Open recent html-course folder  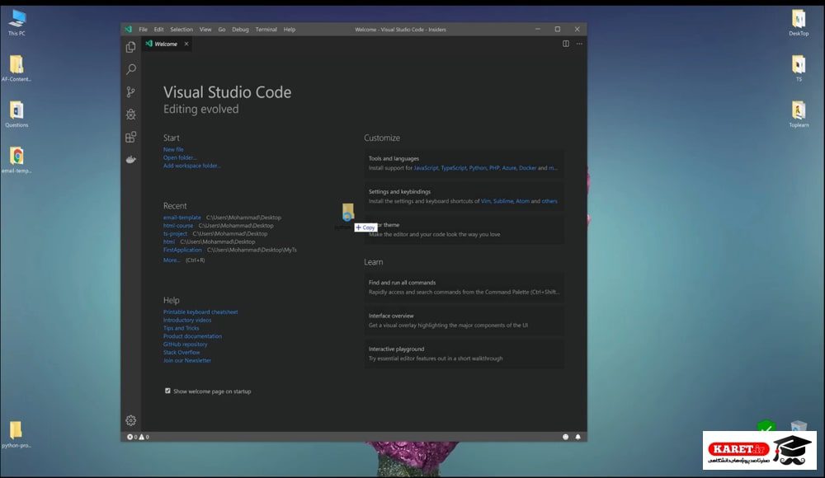coord(178,226)
